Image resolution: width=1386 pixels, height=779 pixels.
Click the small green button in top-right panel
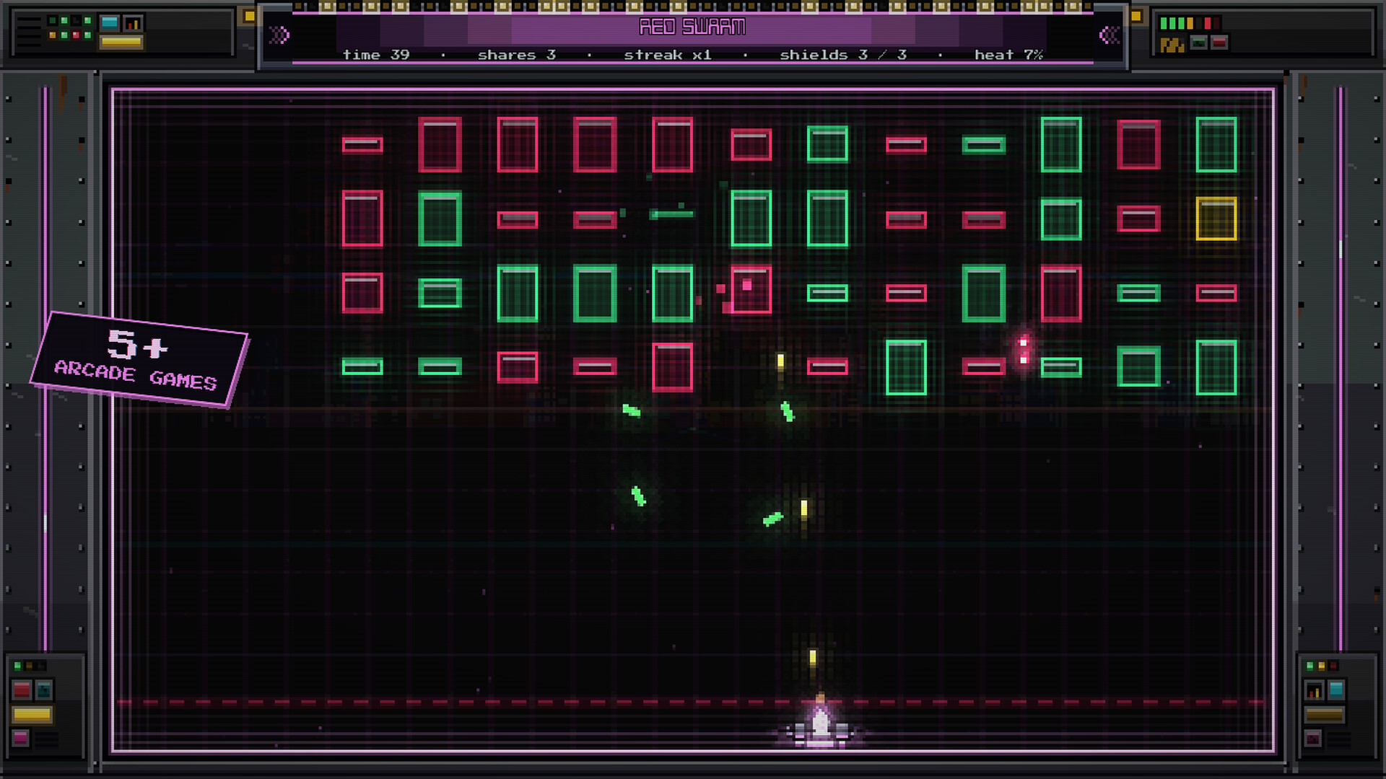pyautogui.click(x=1199, y=43)
